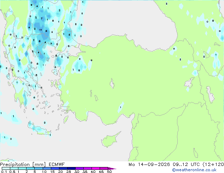Select the Mo 14-09-2026 date label
Viewport: 224px width, 173px height.
coord(149,165)
